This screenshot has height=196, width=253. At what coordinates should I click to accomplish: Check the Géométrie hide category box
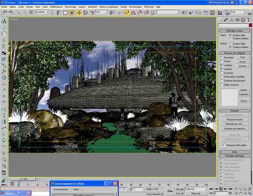tap(221, 58)
